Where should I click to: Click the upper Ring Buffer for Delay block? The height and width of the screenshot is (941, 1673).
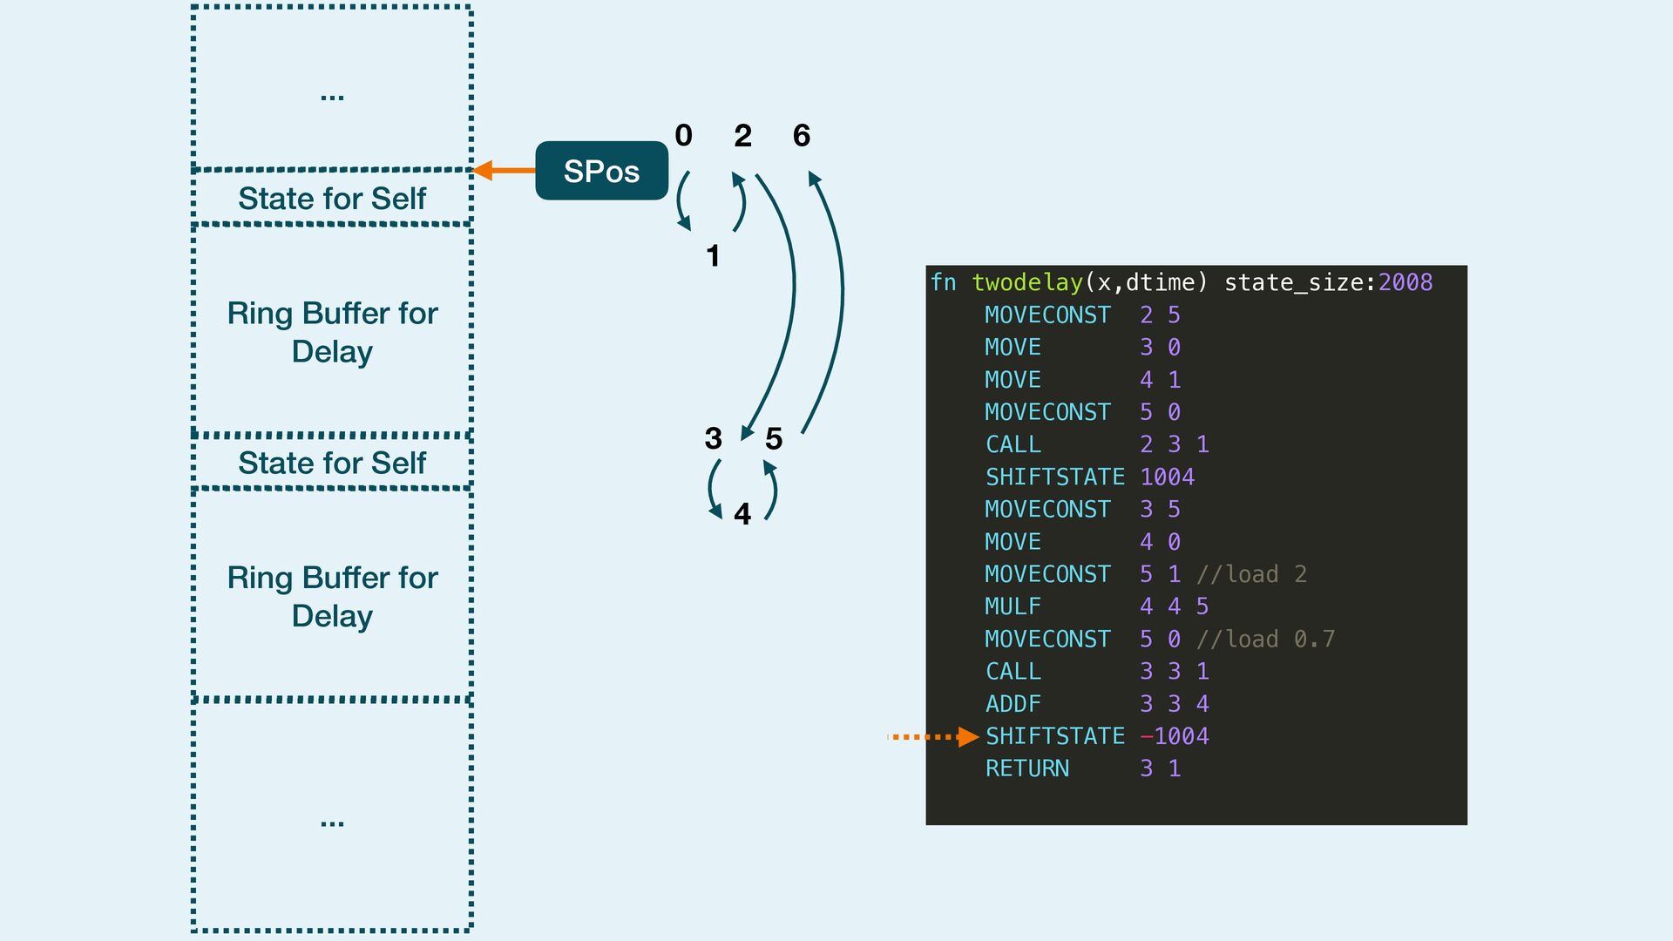click(x=332, y=331)
